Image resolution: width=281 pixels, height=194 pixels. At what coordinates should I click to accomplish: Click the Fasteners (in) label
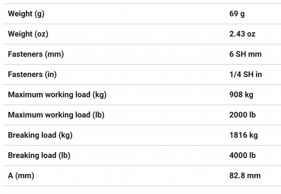coord(32,74)
